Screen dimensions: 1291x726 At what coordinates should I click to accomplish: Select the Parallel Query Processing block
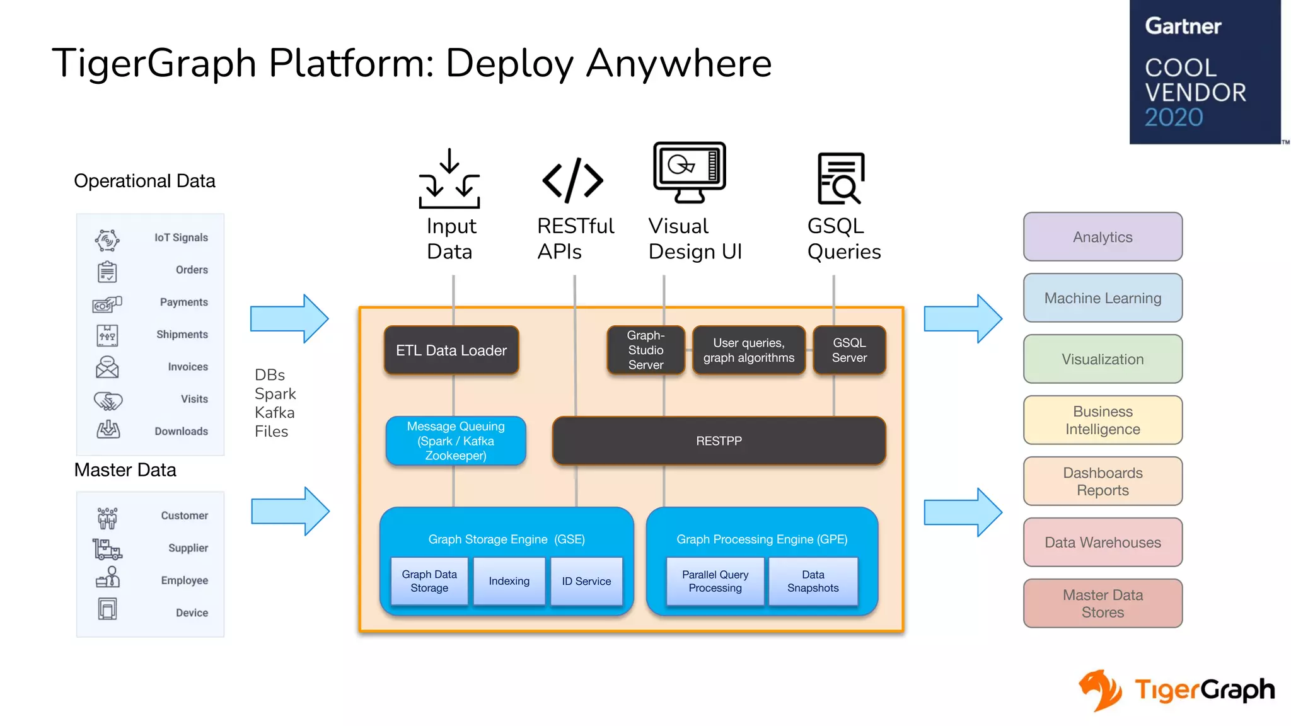point(715,581)
